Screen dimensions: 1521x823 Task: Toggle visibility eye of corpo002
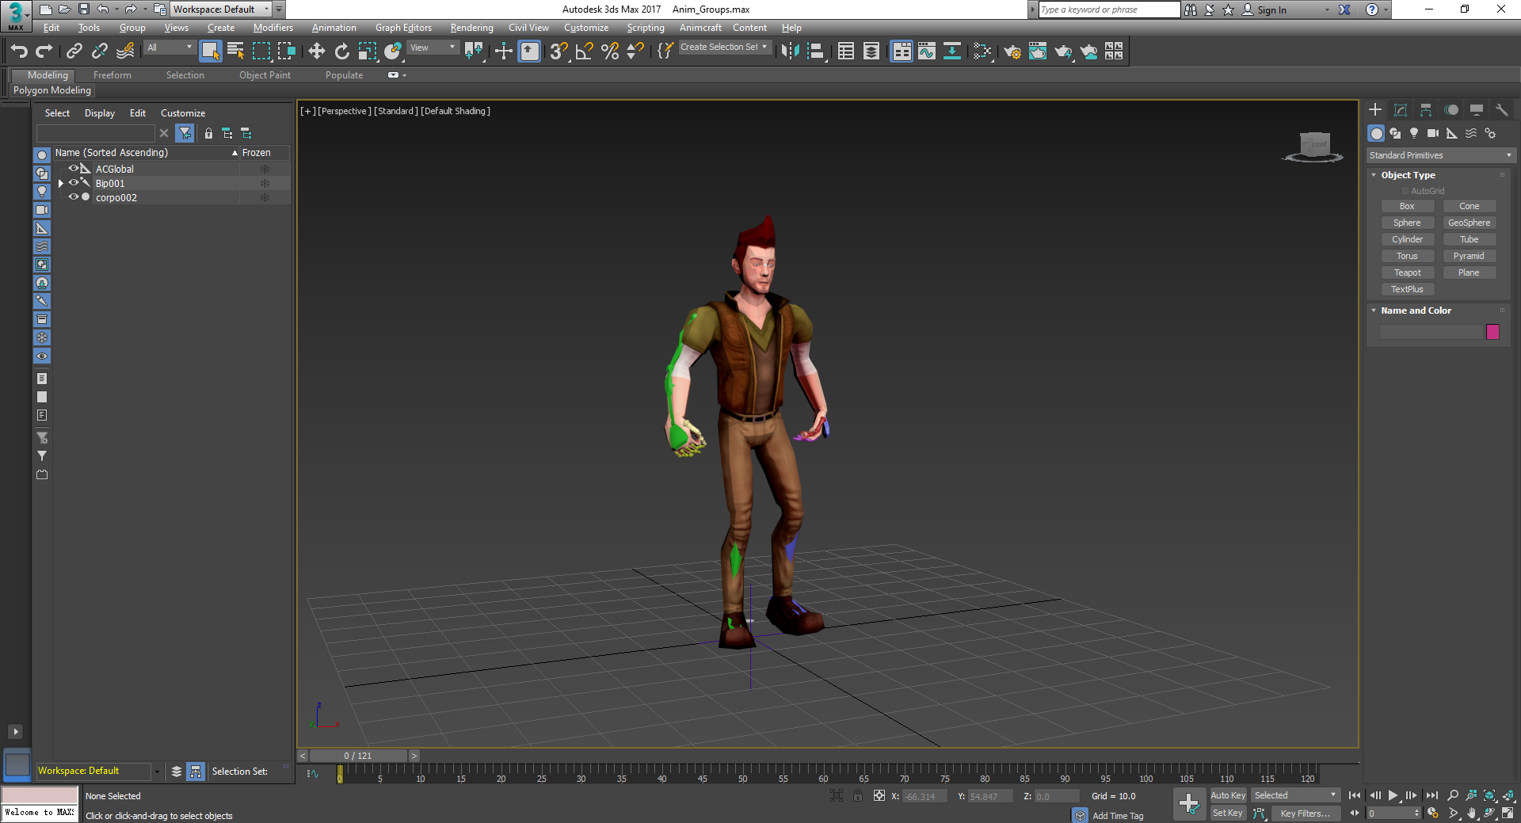pos(74,197)
